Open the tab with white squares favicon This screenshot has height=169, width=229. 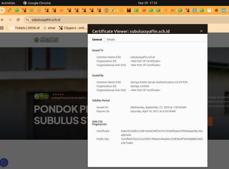coord(209,11)
